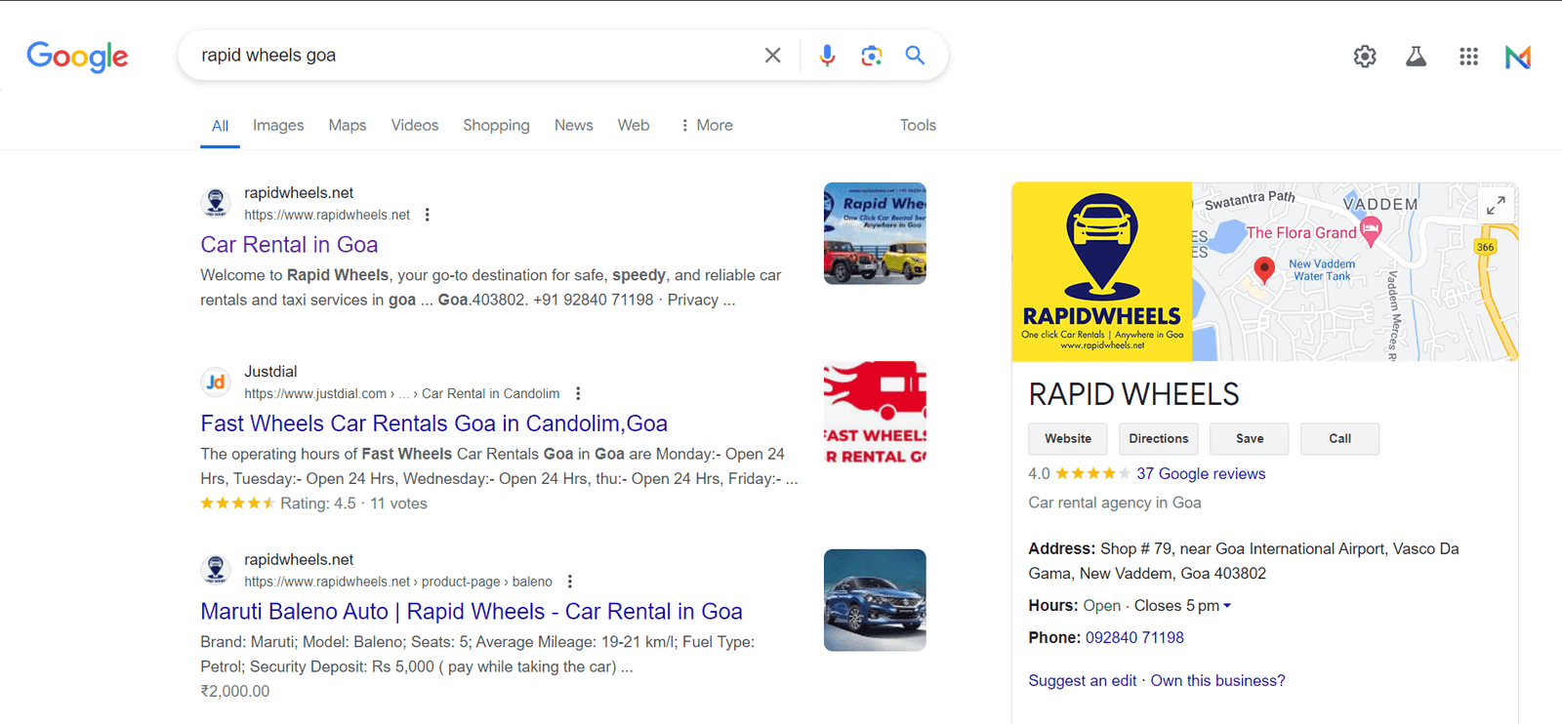Click the RAPID WHEELS panel heading

pyautogui.click(x=1133, y=394)
